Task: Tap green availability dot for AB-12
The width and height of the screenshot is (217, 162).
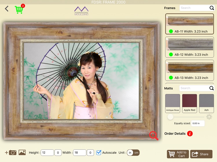Action: tap(171, 54)
